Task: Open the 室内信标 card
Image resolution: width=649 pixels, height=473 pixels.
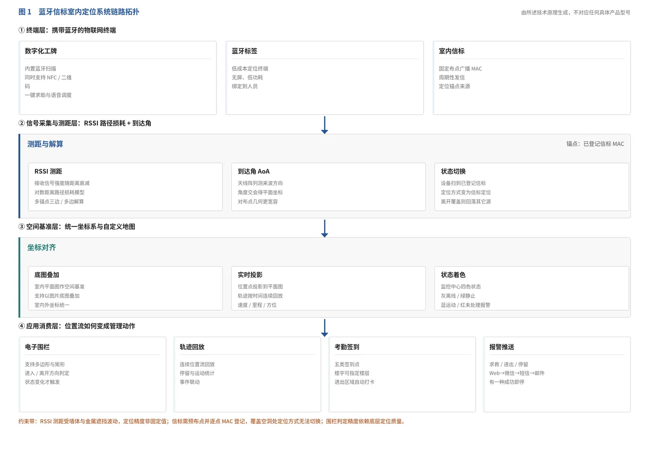Action: tap(532, 78)
